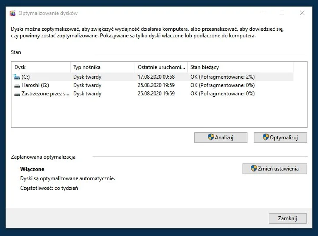Click the Częstotliwość: co tydzień text
The width and height of the screenshot is (318, 236).
click(49, 188)
